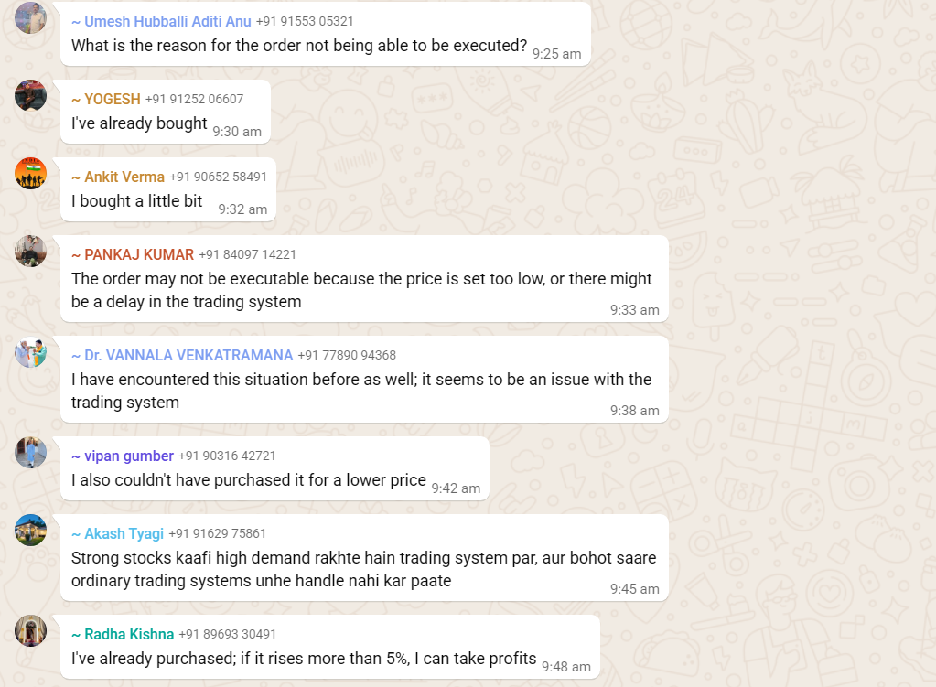This screenshot has height=687, width=936.
Task: Click the "I've already bought" message
Action: [139, 123]
